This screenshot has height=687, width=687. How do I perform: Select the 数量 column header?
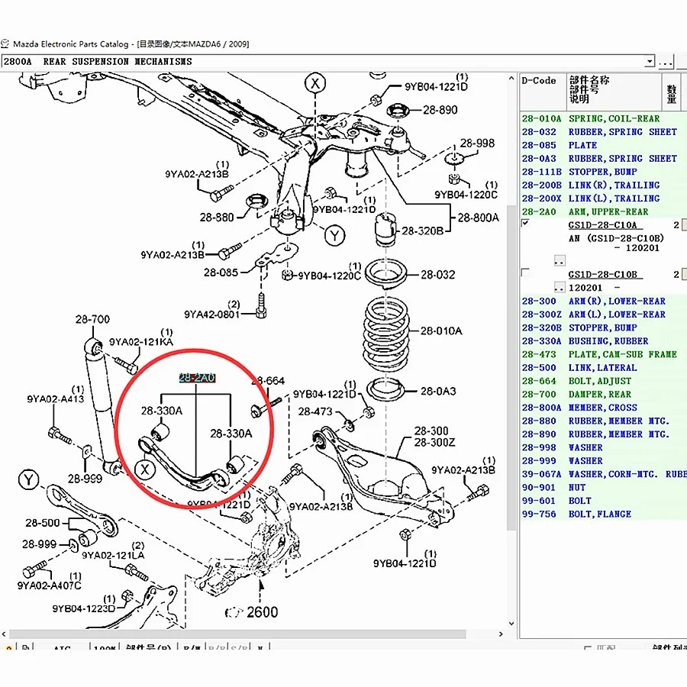click(x=671, y=91)
